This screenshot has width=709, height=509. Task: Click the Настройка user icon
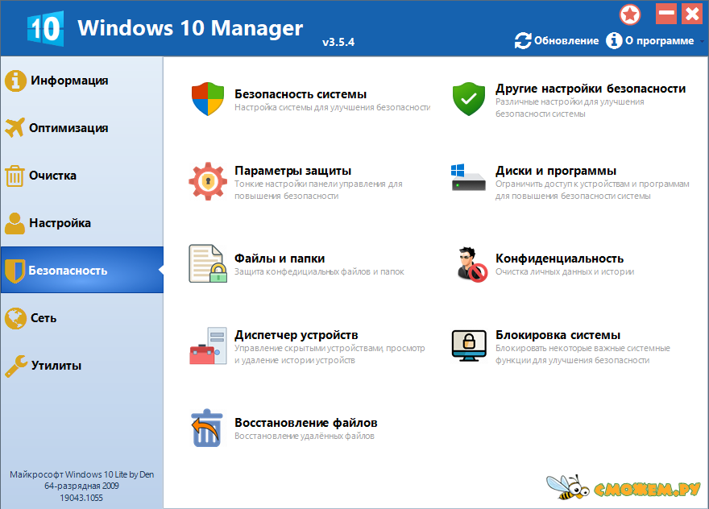[15, 223]
